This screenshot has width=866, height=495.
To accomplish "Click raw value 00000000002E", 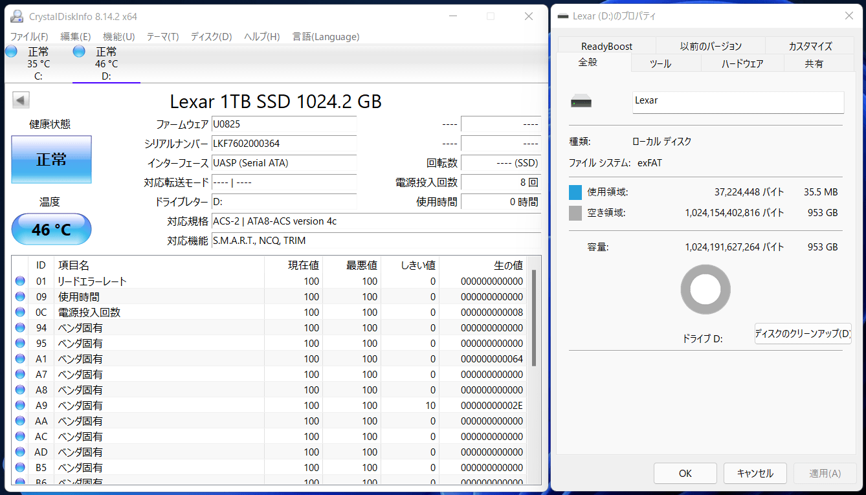I will point(492,406).
